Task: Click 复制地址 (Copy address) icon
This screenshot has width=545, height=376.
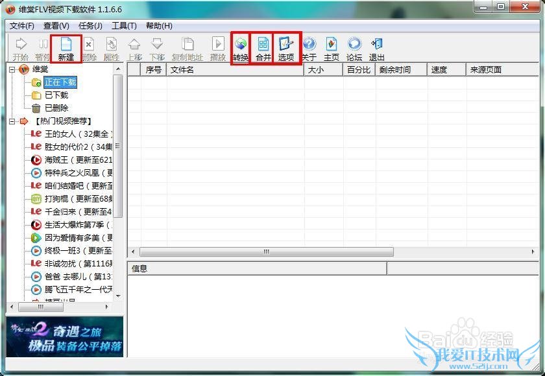Action: (188, 49)
